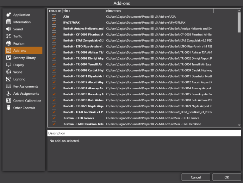This screenshot has height=183, width=243.
Task: Click the Other Controls icon
Action: click(x=9, y=108)
